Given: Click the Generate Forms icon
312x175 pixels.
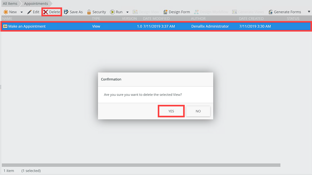Looking at the screenshot, I should coord(271,12).
